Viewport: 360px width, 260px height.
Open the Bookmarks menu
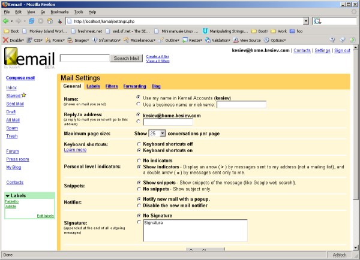point(59,12)
